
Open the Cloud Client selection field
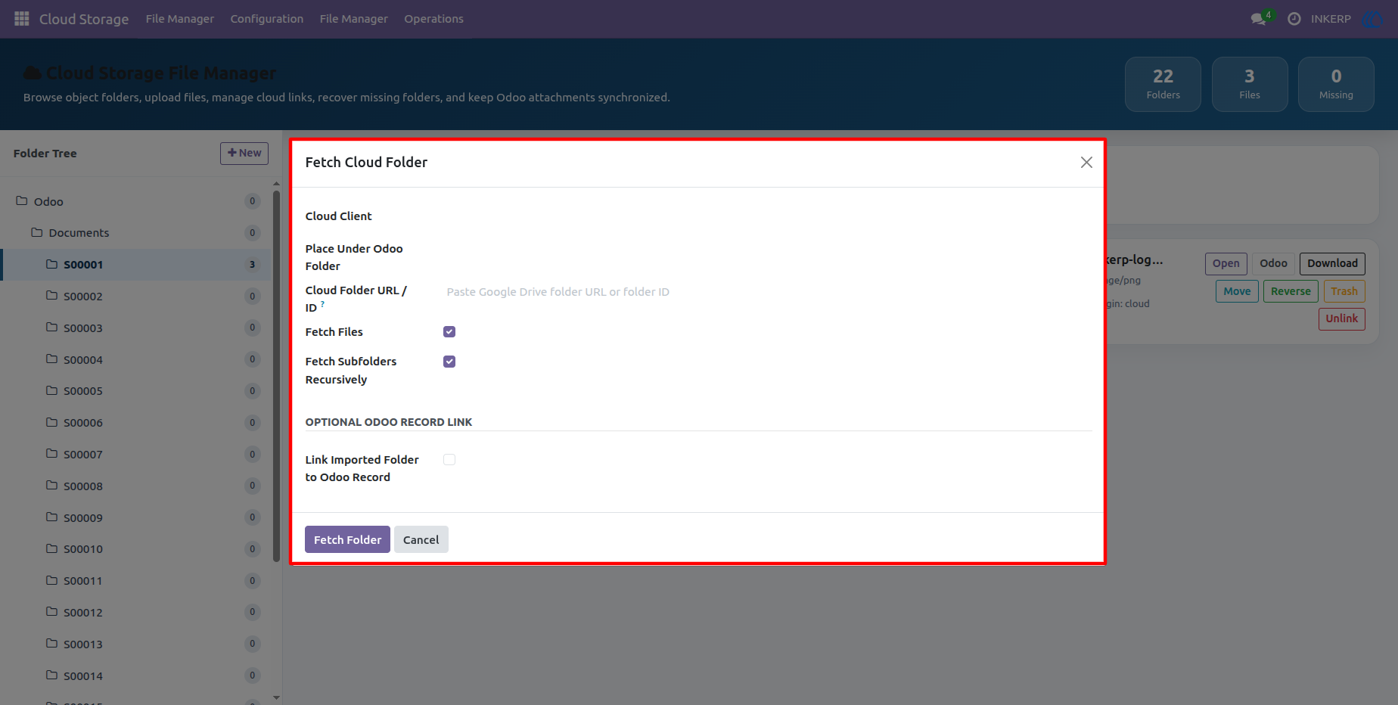[767, 216]
